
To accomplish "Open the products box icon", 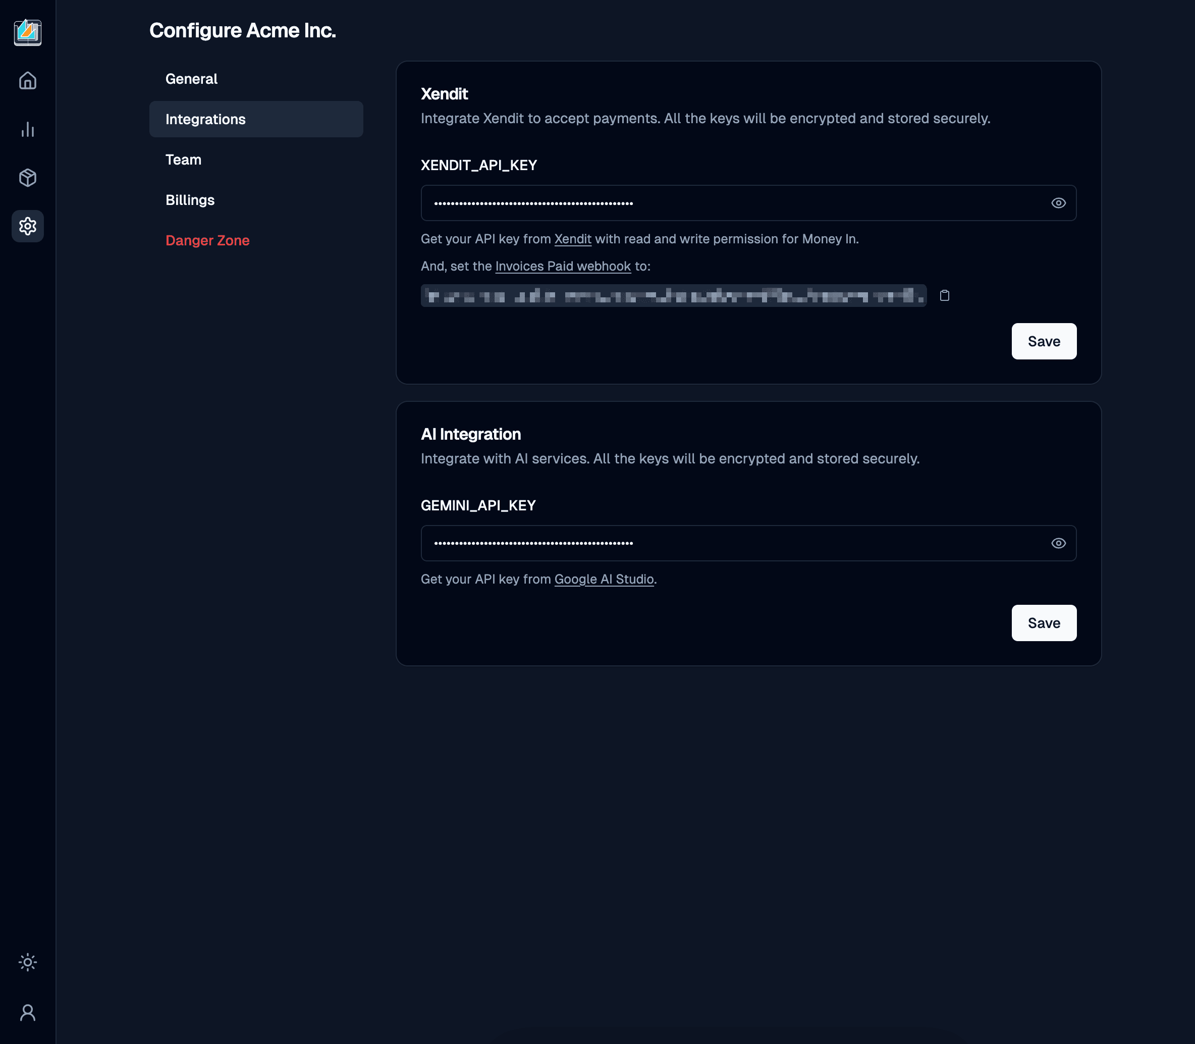I will tap(27, 178).
